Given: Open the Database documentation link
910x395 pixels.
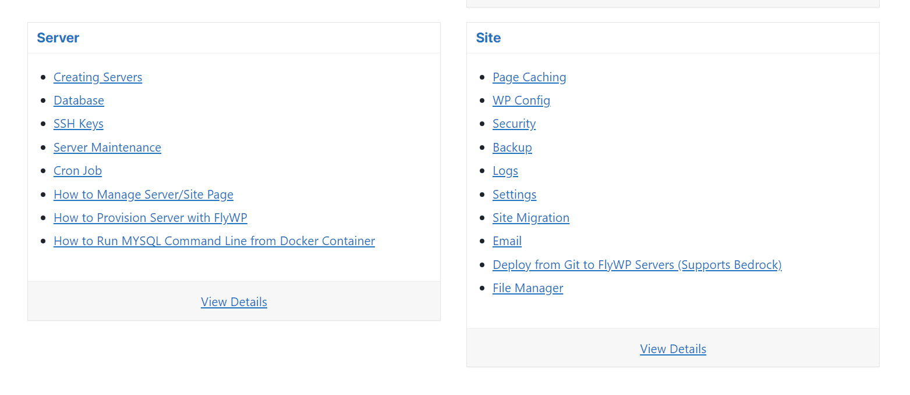Looking at the screenshot, I should point(79,100).
